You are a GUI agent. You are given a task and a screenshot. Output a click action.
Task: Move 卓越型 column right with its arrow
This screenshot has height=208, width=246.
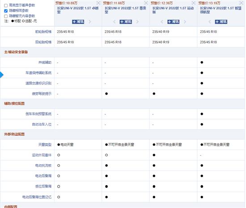pos(90,21)
